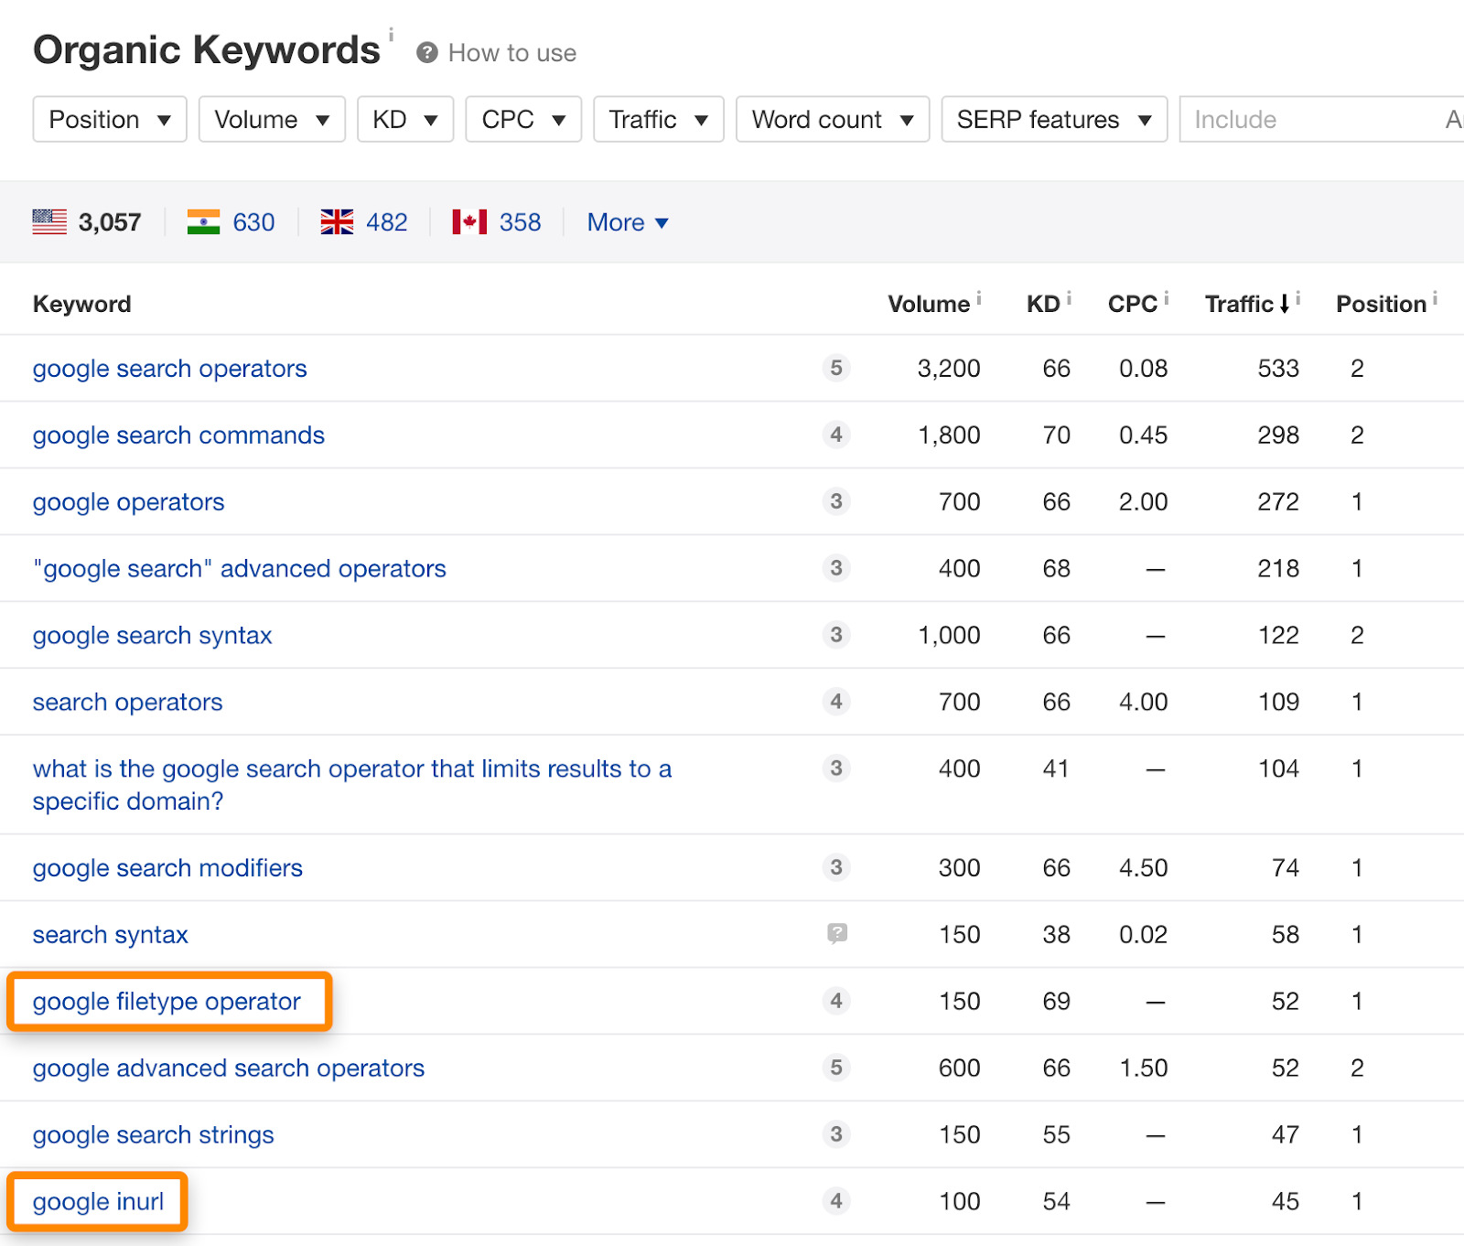Image resolution: width=1464 pixels, height=1246 pixels.
Task: Click the Traffic column sort arrow
Action: 1285,303
